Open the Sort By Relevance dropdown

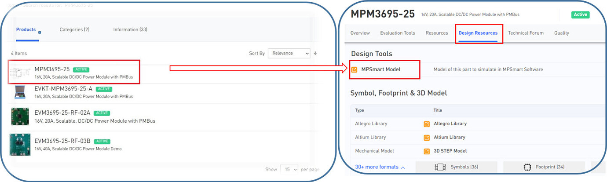pos(289,53)
